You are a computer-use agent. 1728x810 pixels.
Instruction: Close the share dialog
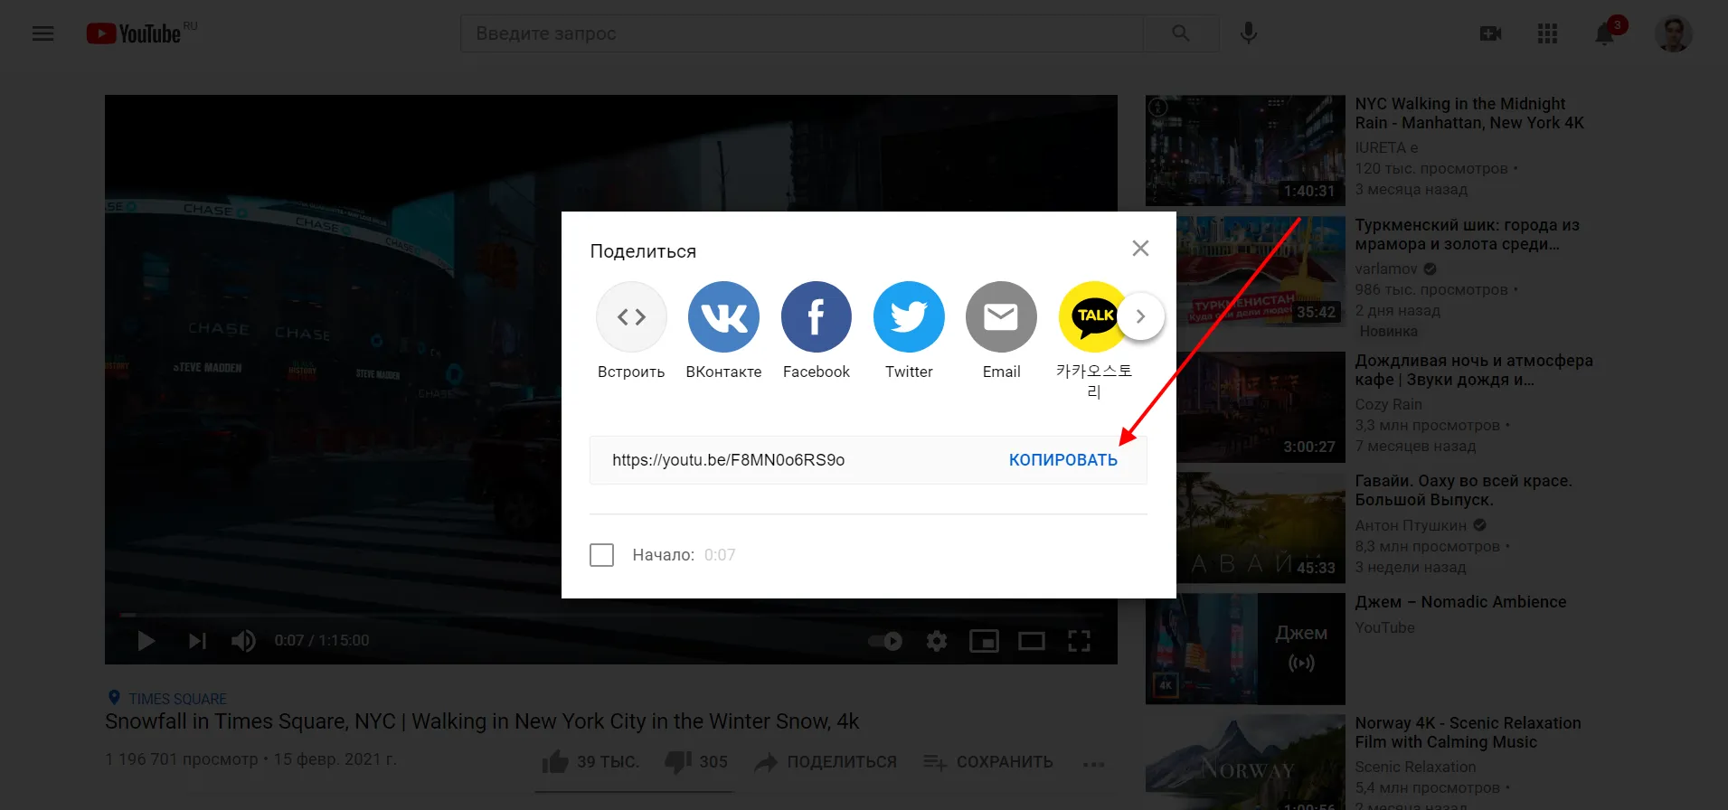click(1140, 249)
